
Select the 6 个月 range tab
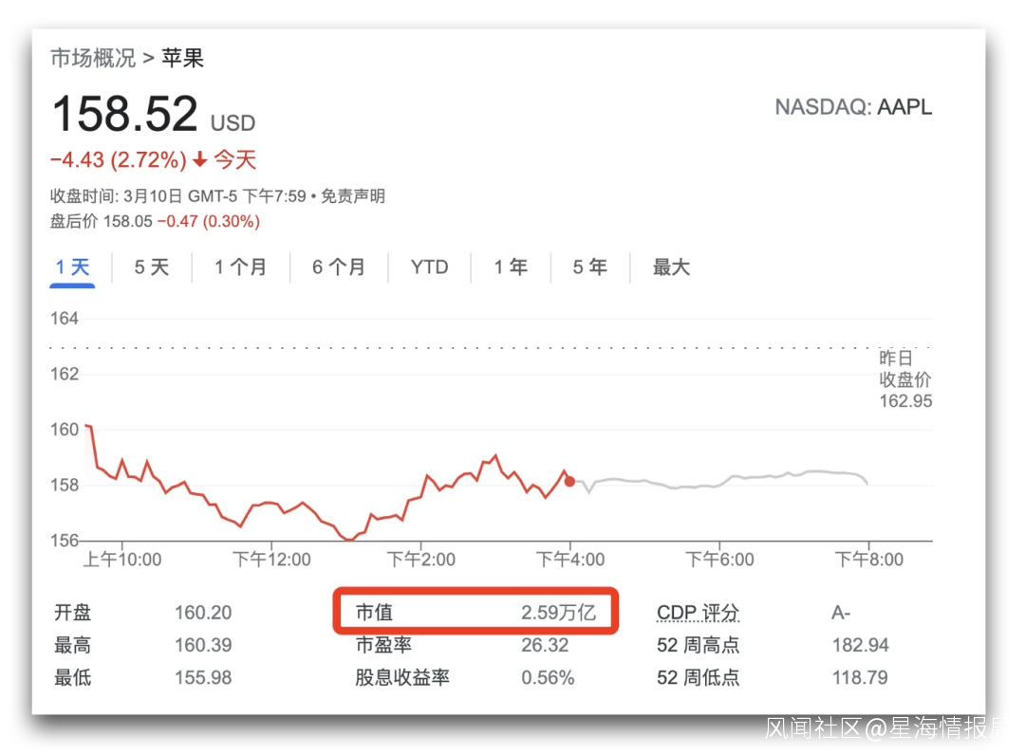339,267
